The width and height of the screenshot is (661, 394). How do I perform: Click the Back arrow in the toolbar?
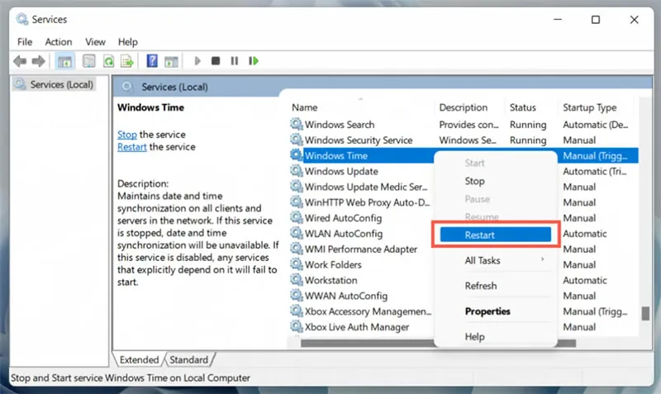pos(20,60)
